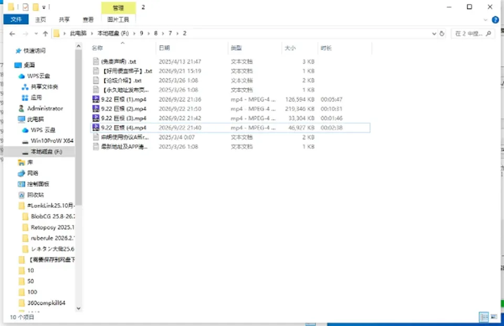Open the Win10ProW X64 drive
This screenshot has height=326, width=504.
pos(48,141)
